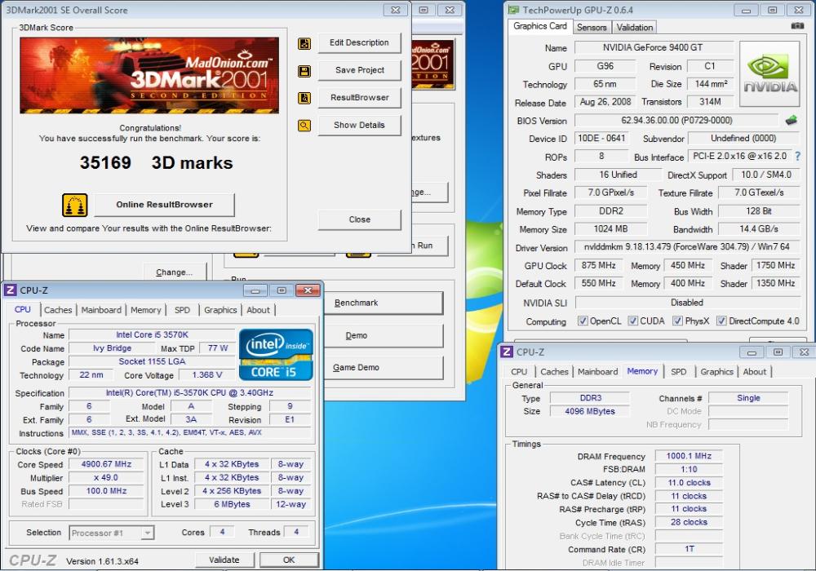This screenshot has height=571, width=816.
Task: Click the CPU-Z title bar Z icon
Action: (x=11, y=290)
